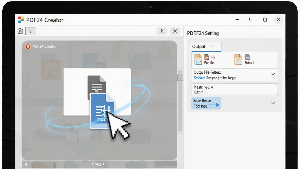Click the 'PDEF24 Setting' panel heading
This screenshot has width=300, height=169.
203,33
